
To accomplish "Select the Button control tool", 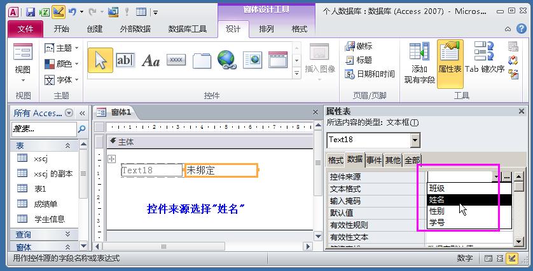I will [176, 60].
